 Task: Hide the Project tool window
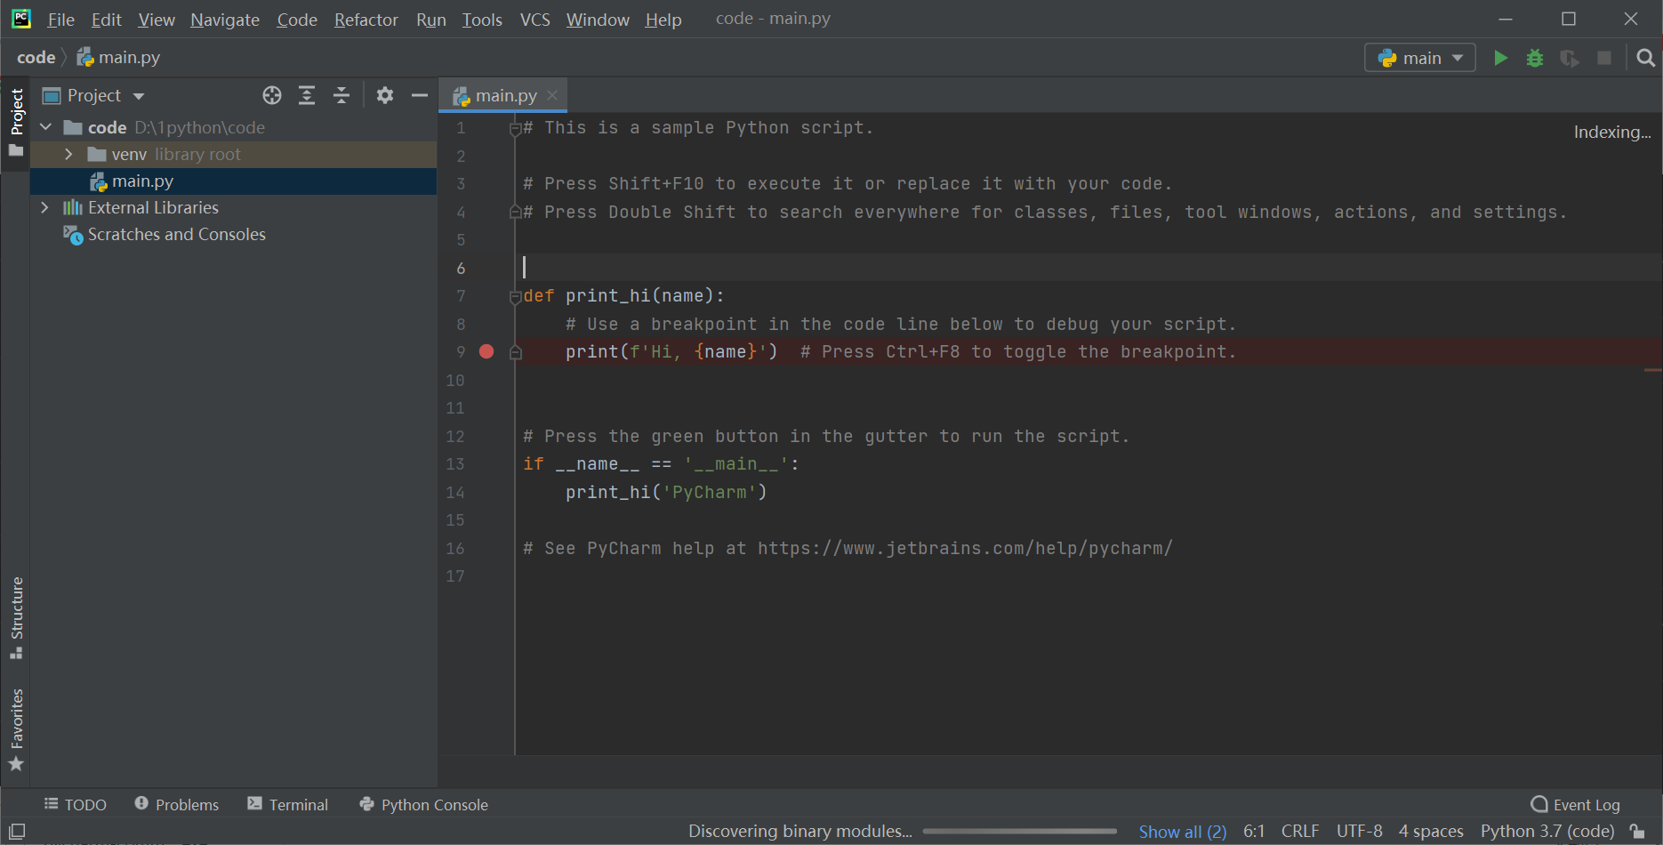420,95
